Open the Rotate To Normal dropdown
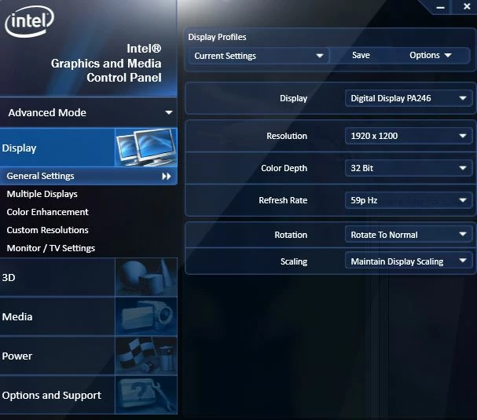The width and height of the screenshot is (477, 420). point(409,235)
